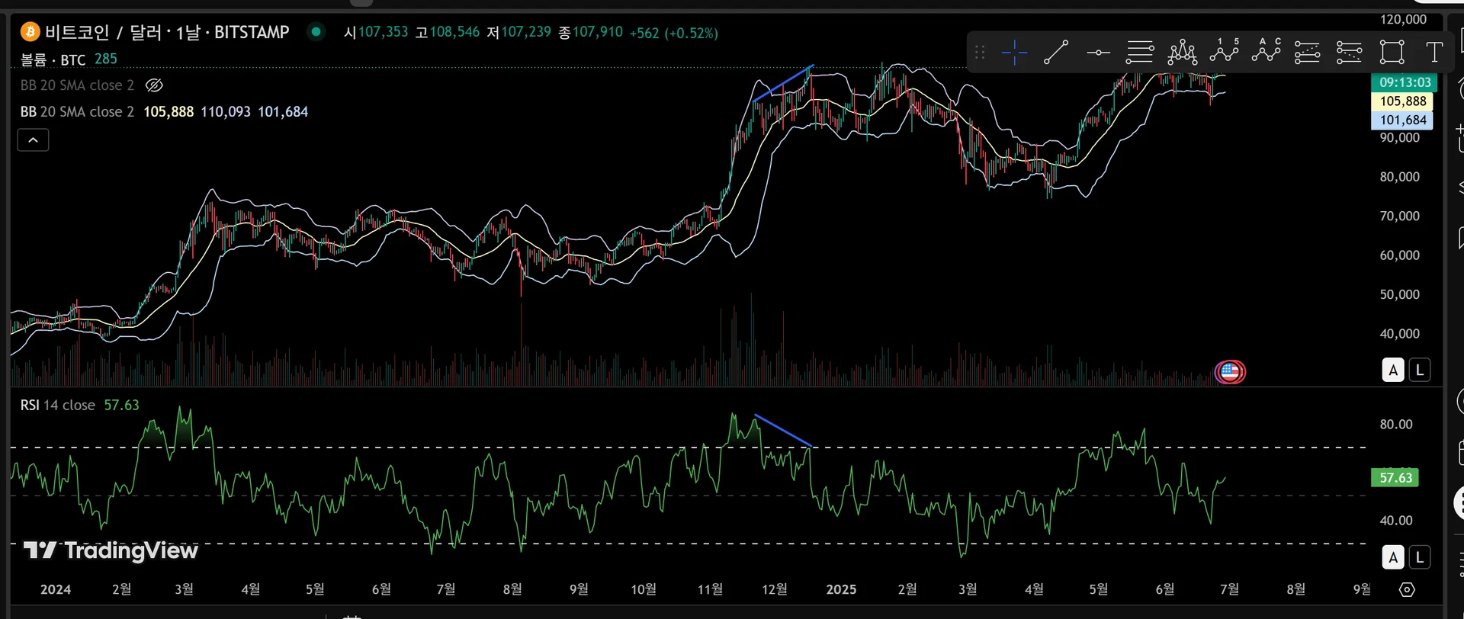This screenshot has height=619, width=1464.
Task: Select the horizontal ray tool
Action: tap(1098, 53)
